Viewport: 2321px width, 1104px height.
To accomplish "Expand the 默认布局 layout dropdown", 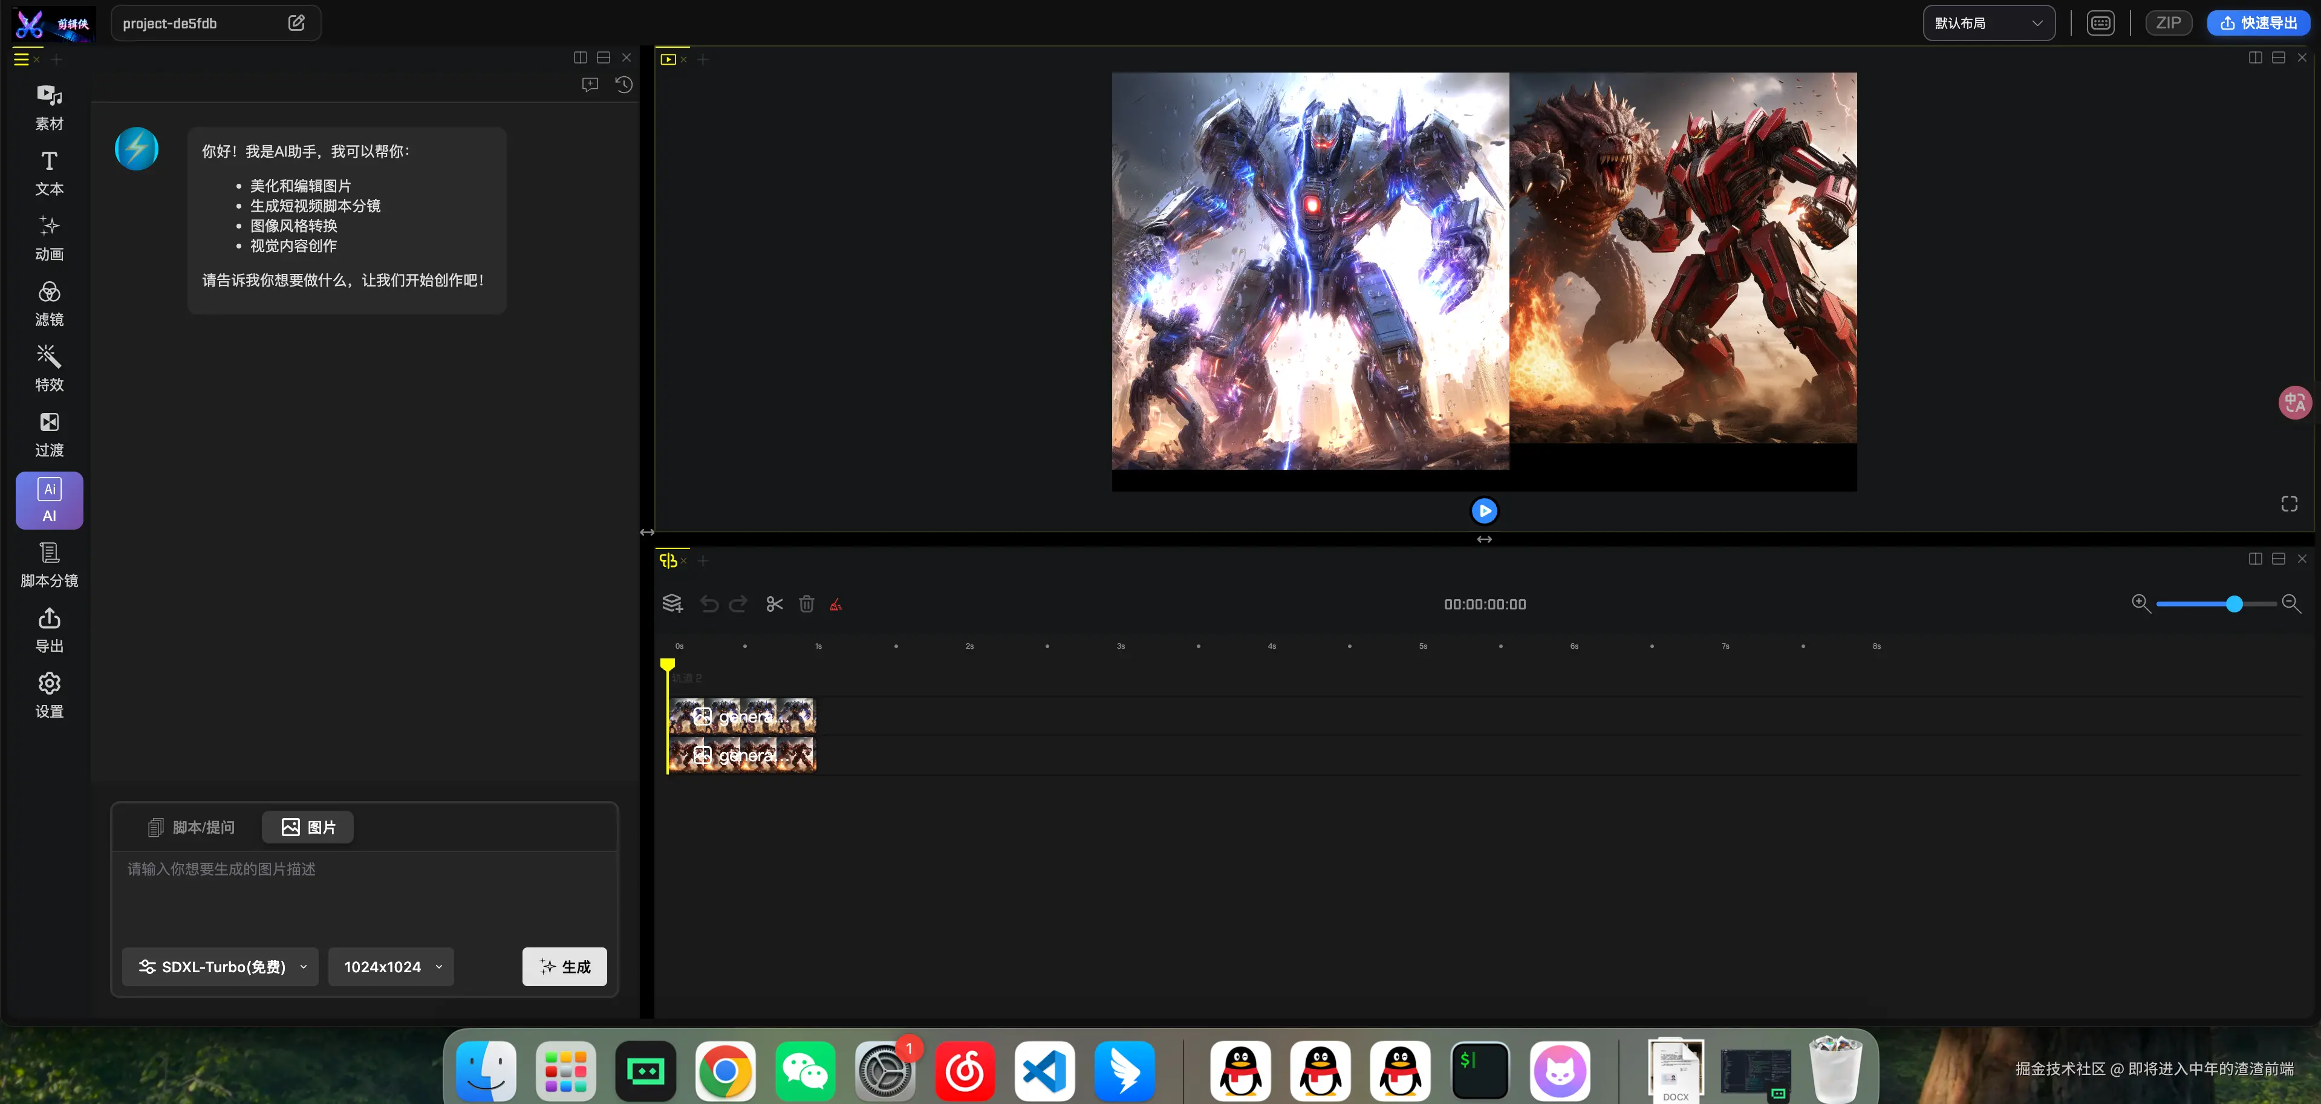I will click(1988, 24).
